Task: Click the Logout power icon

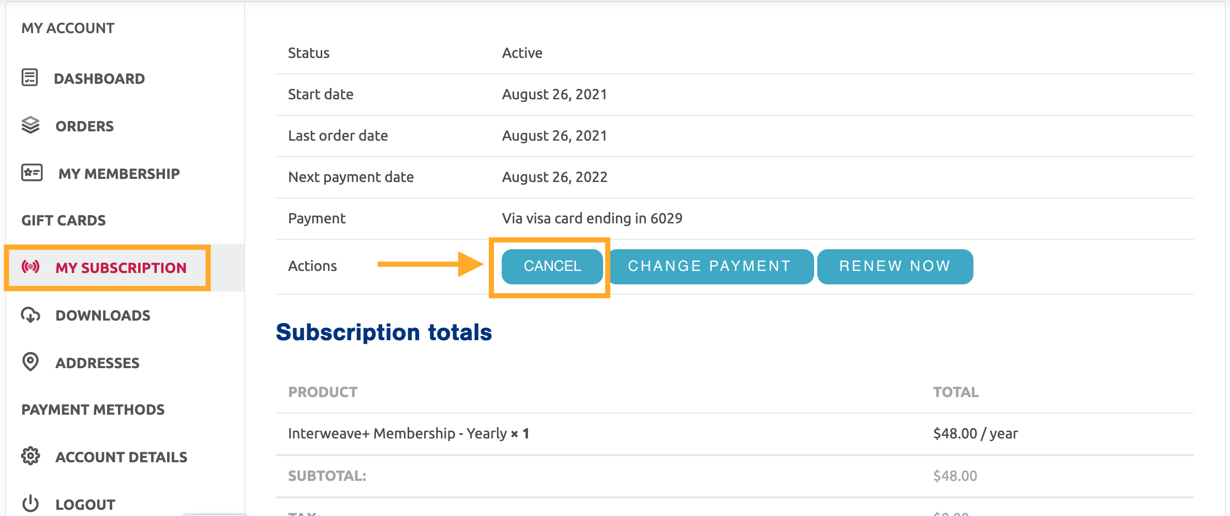Action: point(31,504)
